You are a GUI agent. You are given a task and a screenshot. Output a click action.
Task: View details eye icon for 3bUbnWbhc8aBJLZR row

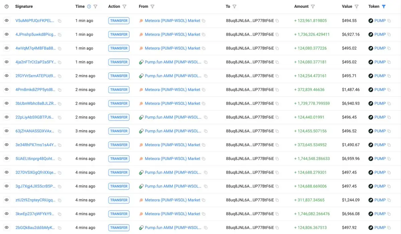[7, 103]
